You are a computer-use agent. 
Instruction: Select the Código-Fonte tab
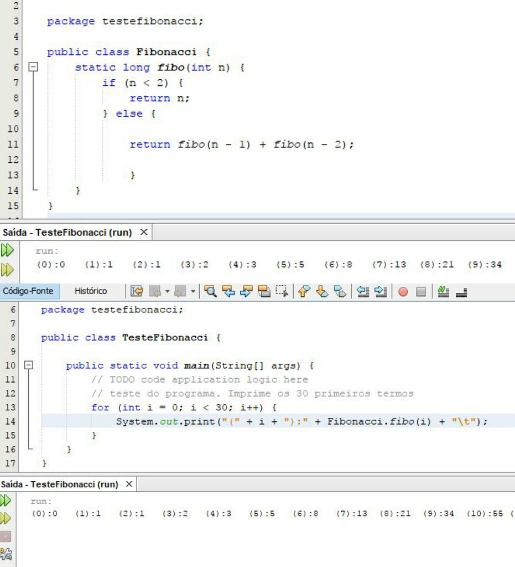(x=28, y=291)
